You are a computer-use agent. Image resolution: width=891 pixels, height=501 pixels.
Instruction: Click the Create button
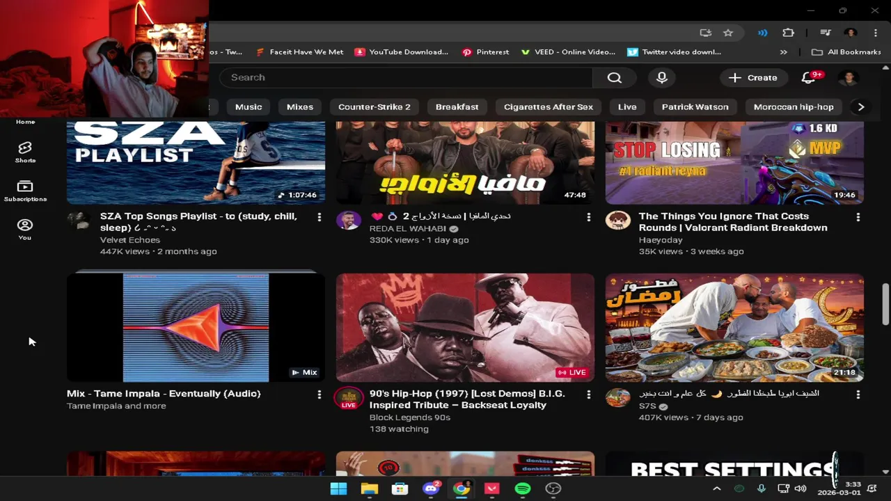[752, 77]
